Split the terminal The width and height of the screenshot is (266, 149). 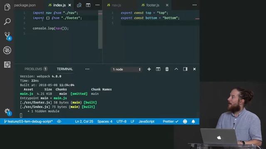point(158,69)
